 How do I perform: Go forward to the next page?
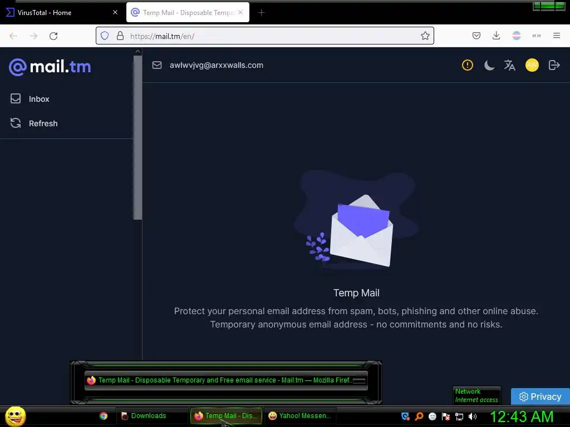(x=33, y=36)
